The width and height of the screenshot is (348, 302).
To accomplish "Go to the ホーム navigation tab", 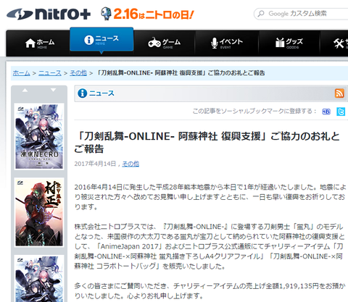I will [38, 43].
